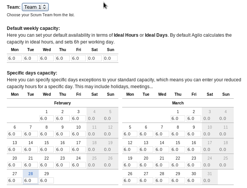This screenshot has width=247, height=188.
Task: Select the Saturday default weekly capacity input
Action: 94,58
